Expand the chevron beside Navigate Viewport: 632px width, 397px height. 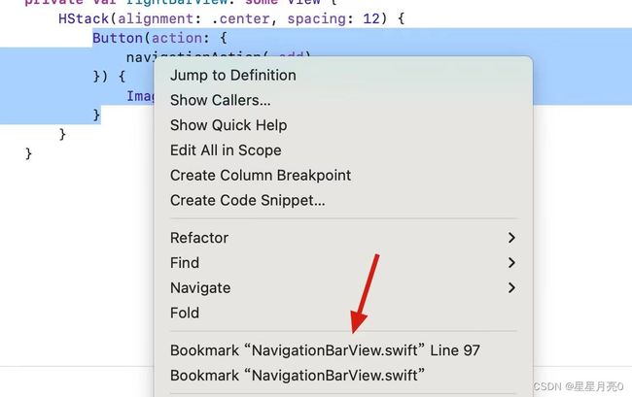click(511, 287)
